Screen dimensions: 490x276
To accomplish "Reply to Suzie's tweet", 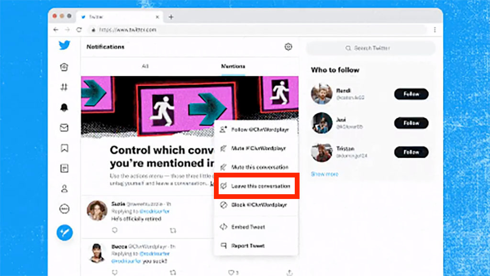I will [115, 230].
